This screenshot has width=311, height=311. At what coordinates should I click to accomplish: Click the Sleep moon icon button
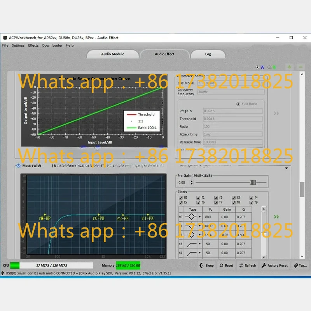pyautogui.click(x=207, y=266)
